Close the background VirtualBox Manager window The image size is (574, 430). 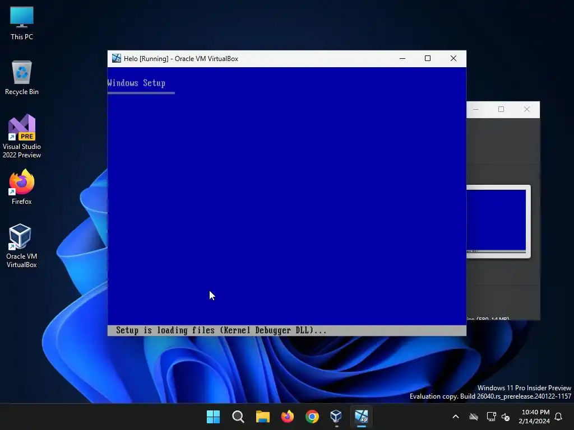pyautogui.click(x=527, y=109)
